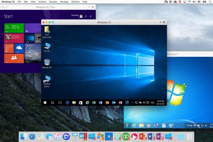
Task: Open Word from the Windows 10 taskbar
Action: point(100,103)
